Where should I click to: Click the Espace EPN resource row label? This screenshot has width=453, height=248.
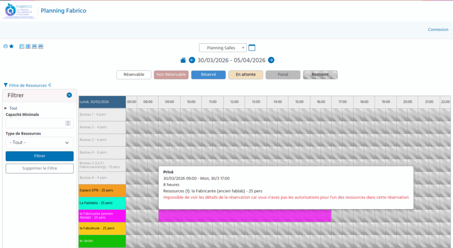(102, 191)
